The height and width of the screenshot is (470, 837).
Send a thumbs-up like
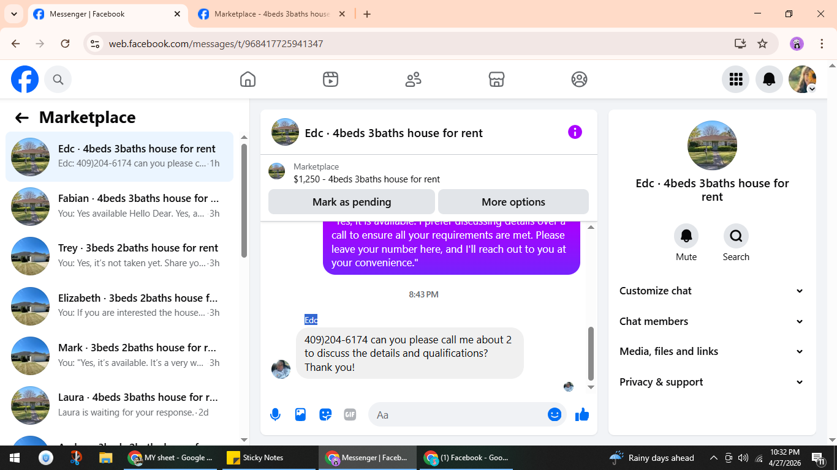coord(582,415)
